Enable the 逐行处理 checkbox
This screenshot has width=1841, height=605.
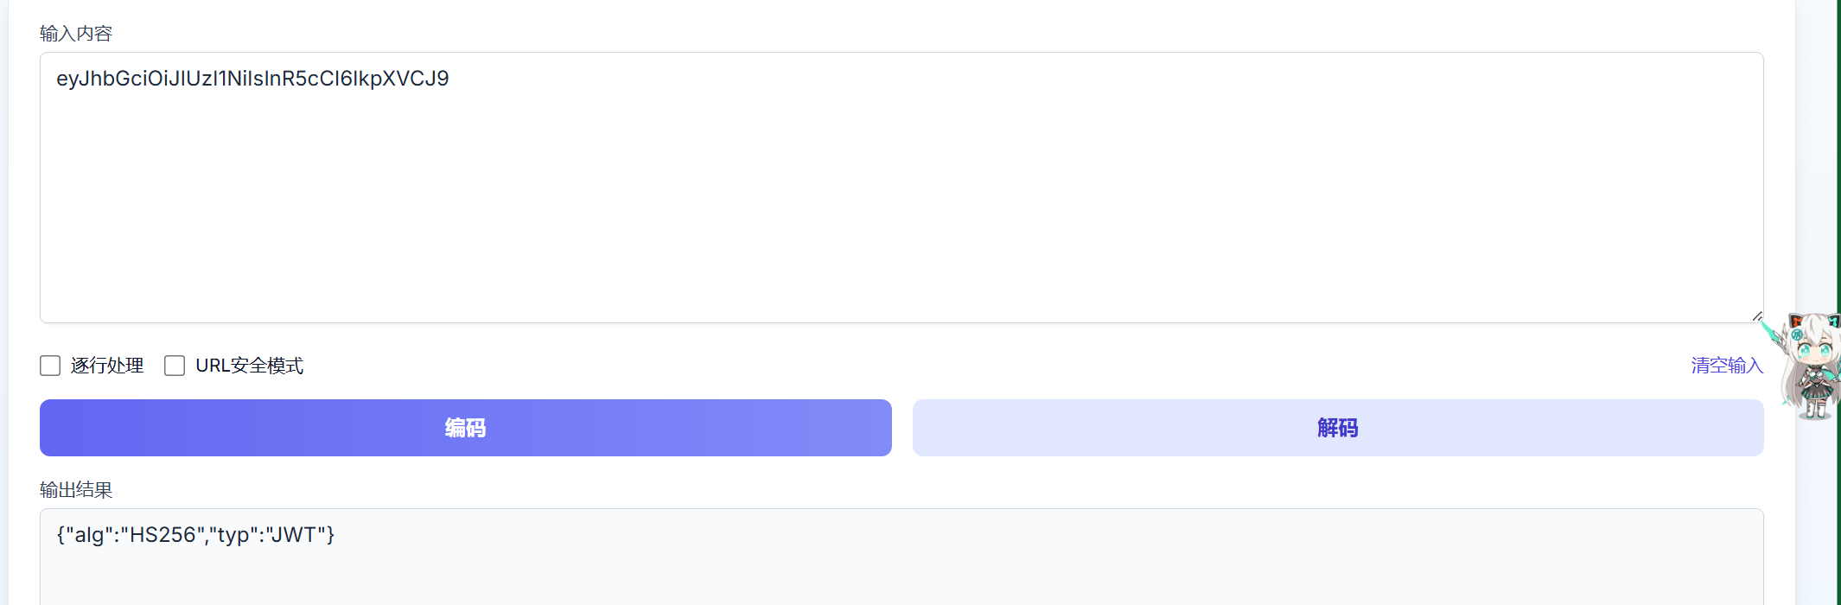(50, 366)
